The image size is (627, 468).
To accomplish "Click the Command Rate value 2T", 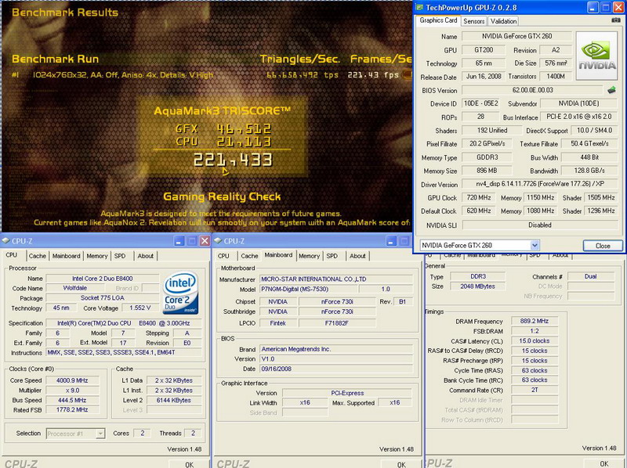I will 535,390.
